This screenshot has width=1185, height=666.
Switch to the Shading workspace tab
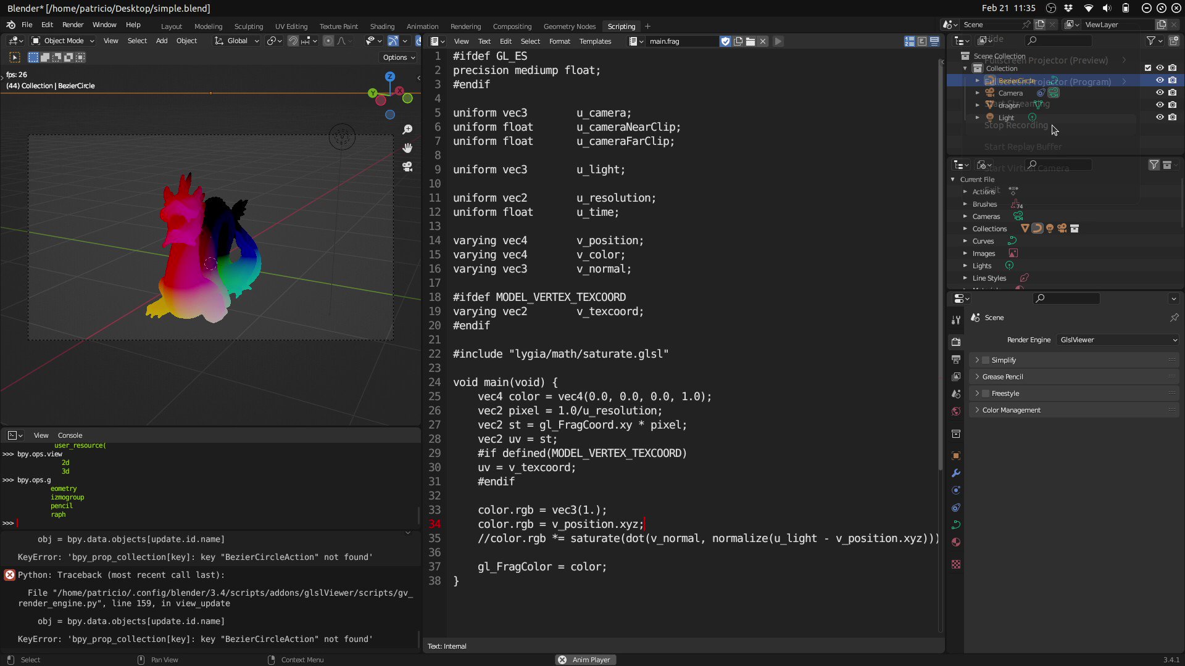point(382,27)
